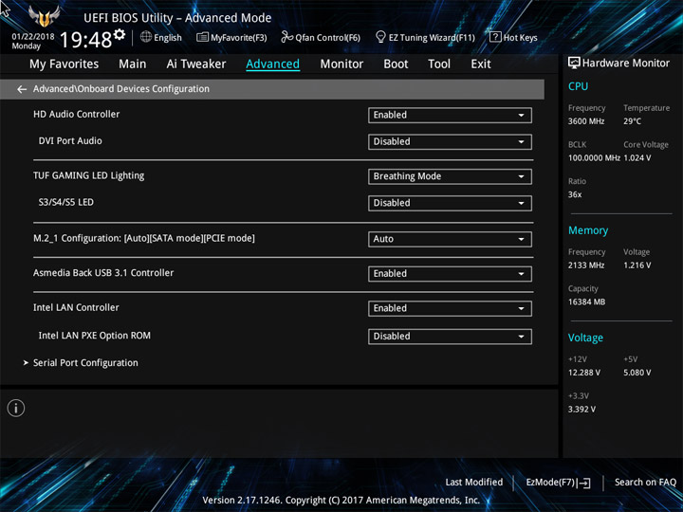
Task: Click Last Modified button
Action: click(x=474, y=483)
